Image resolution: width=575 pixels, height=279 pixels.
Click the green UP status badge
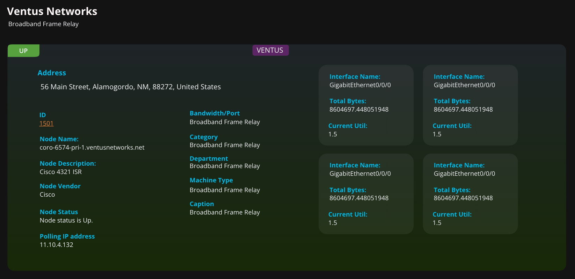point(23,51)
